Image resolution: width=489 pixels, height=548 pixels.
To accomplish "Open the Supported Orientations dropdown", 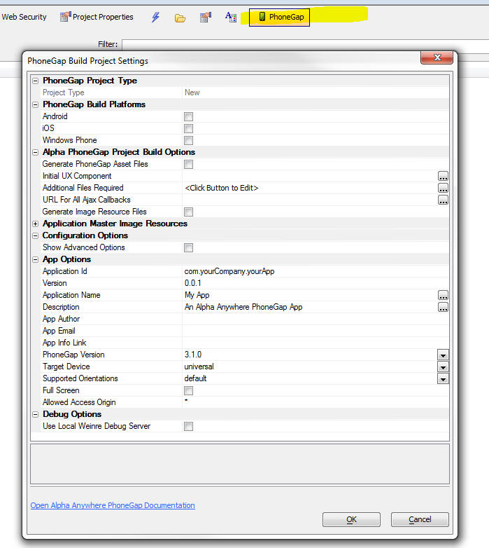I will click(443, 379).
